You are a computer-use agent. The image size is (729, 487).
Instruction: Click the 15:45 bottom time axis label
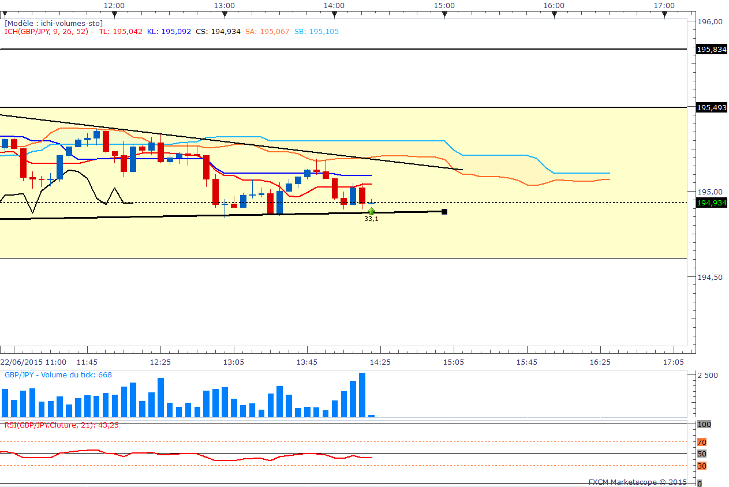coord(526,362)
